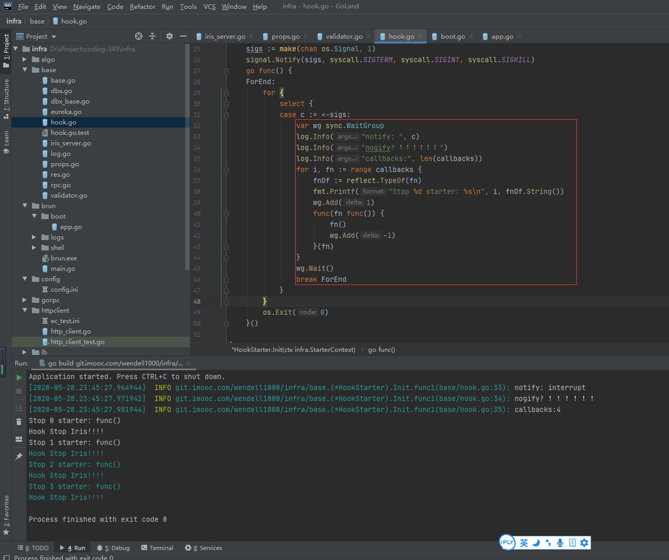Toggle iFLY English input mode
The height and width of the screenshot is (560, 669).
coord(524,543)
